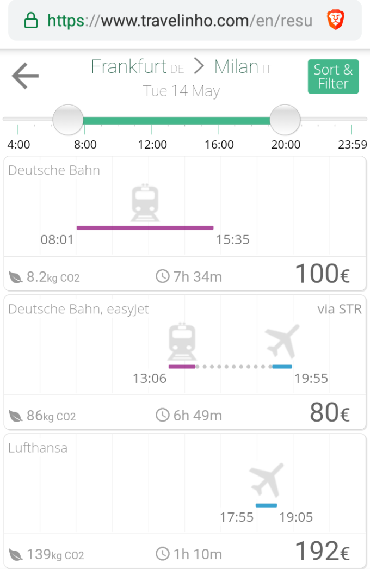The height and width of the screenshot is (569, 370).
Task: Tap the Frankfurt origin city label
Action: point(128,67)
